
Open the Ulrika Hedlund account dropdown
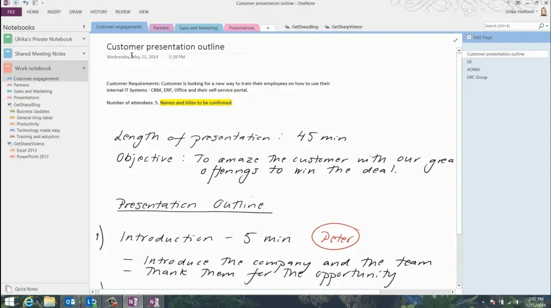click(x=537, y=11)
